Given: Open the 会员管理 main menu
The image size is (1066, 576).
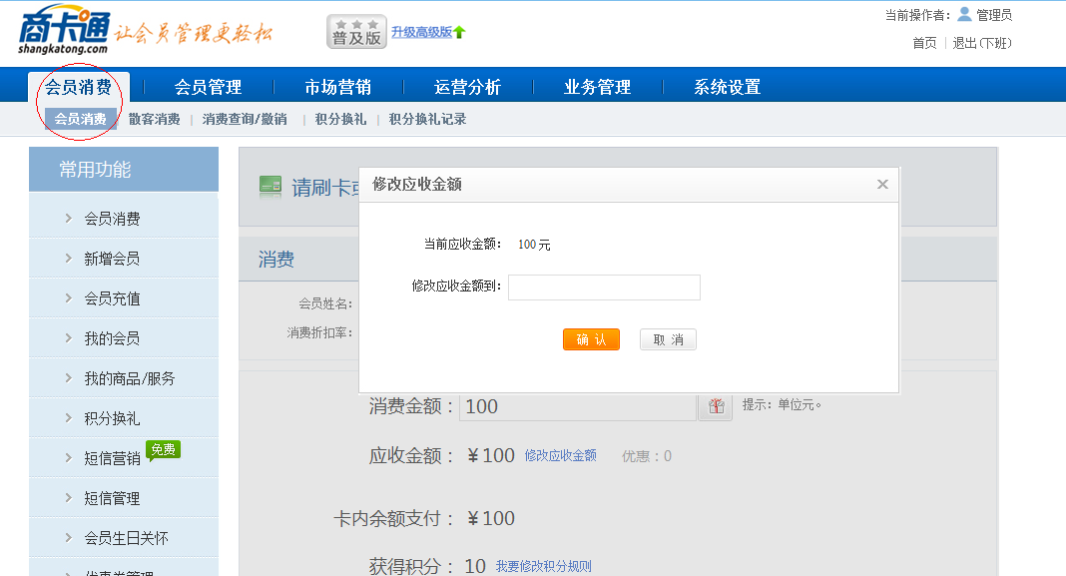Looking at the screenshot, I should 208,87.
